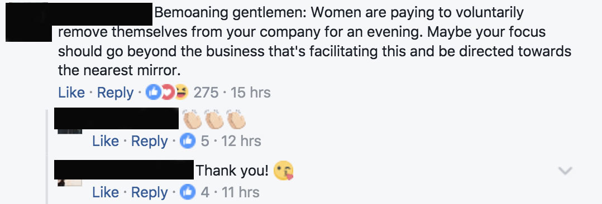This screenshot has height=204, width=602.
Task: Click the thumbs-up icon next to 4
Action: (188, 192)
